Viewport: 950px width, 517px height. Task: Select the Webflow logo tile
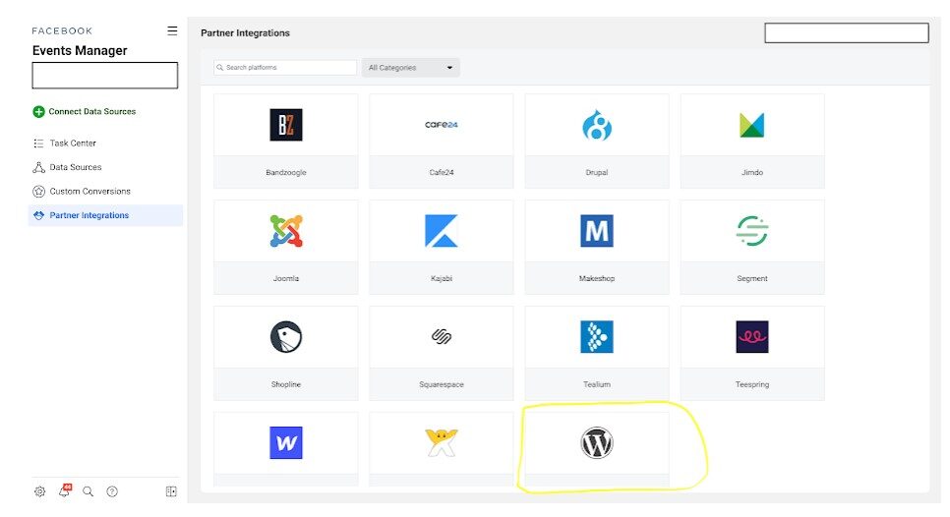(x=286, y=443)
